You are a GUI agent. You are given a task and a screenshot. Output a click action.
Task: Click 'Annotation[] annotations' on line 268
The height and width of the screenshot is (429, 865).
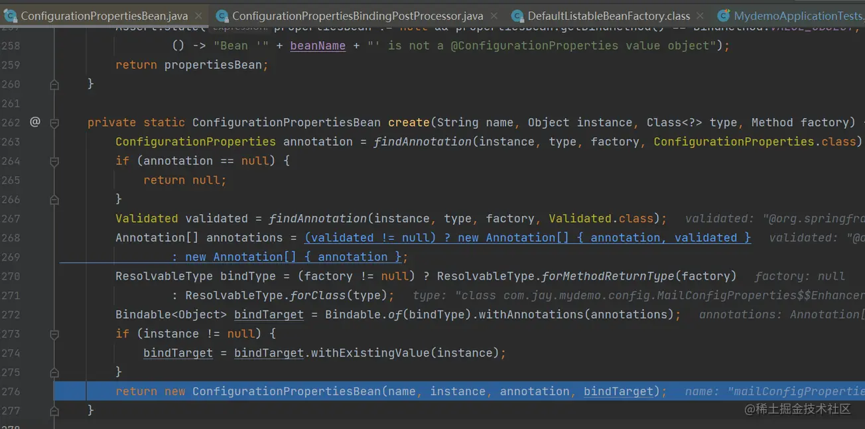(199, 238)
